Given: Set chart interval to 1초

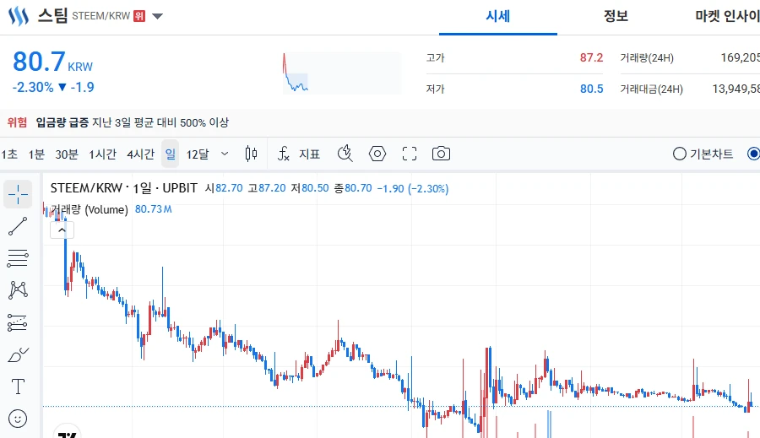Looking at the screenshot, I should [x=9, y=154].
